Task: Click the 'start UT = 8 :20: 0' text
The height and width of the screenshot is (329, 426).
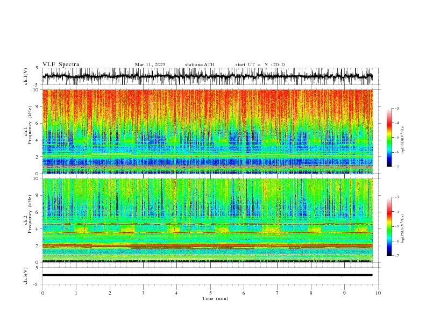Action: [260, 65]
